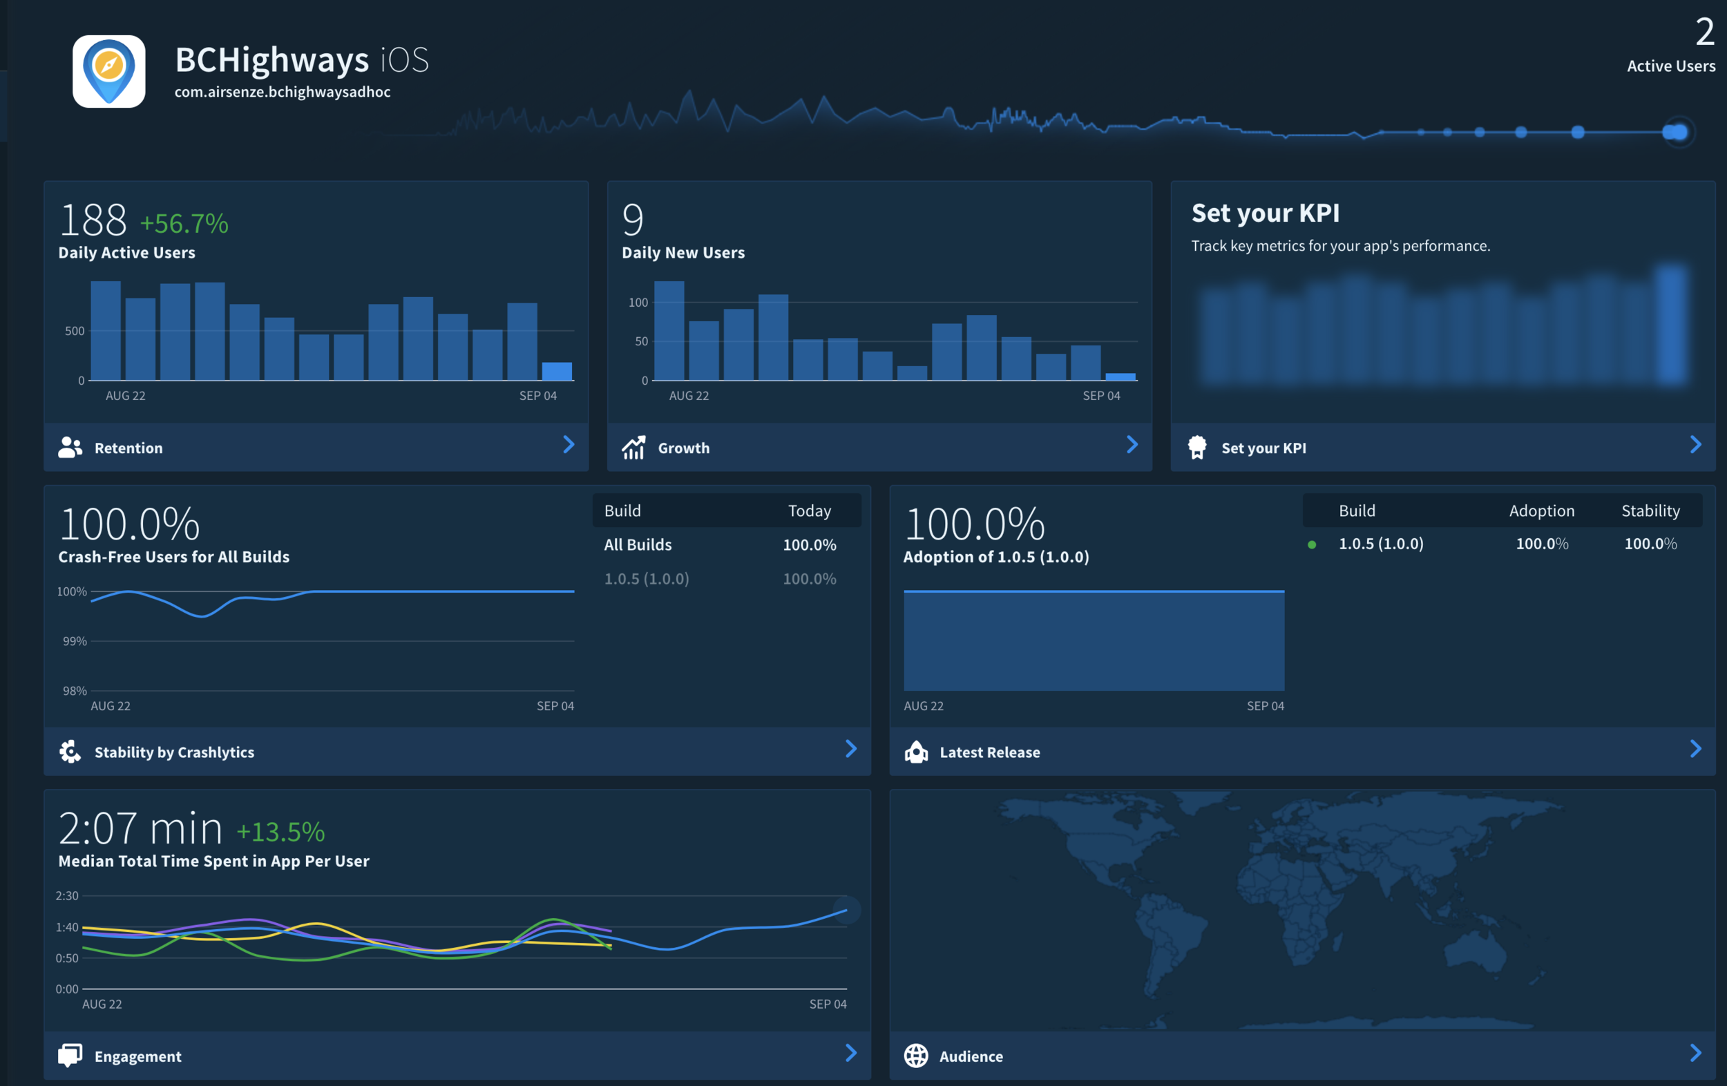Click the Latest Release rocket icon
This screenshot has width=1727, height=1086.
pyautogui.click(x=916, y=752)
